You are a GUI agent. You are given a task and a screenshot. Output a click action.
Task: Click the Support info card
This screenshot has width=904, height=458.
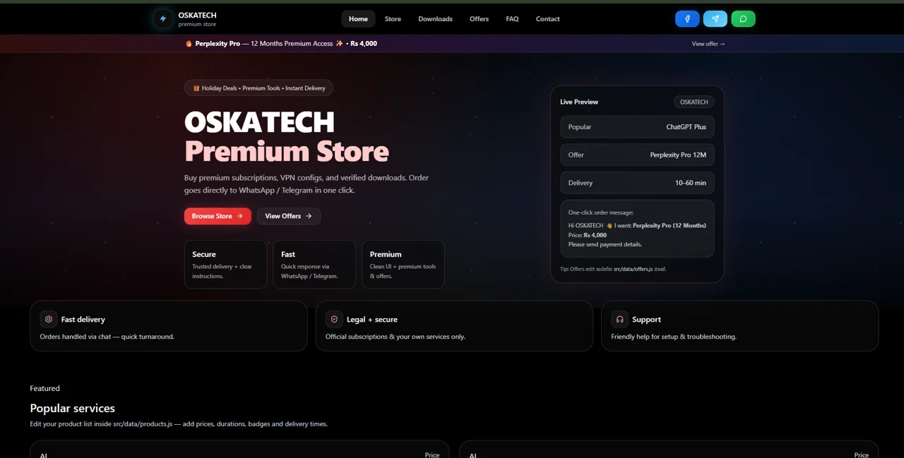[x=739, y=326]
